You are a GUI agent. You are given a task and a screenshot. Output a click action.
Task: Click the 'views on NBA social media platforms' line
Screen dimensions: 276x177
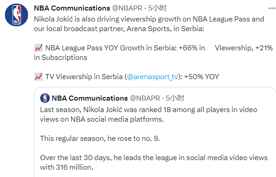pyautogui.click(x=102, y=119)
